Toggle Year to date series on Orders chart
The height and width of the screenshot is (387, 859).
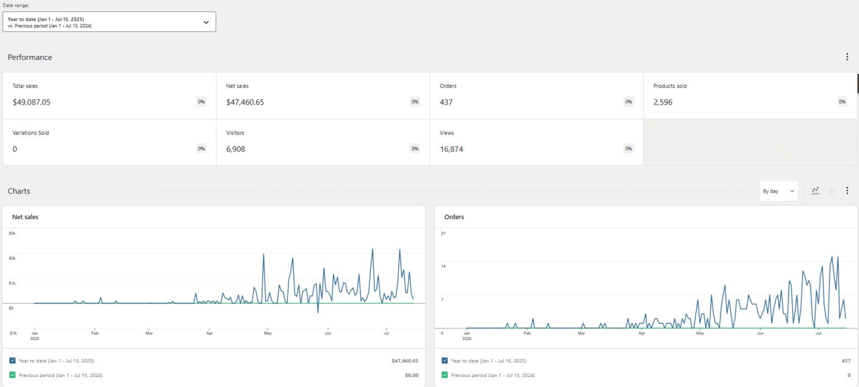[445, 361]
